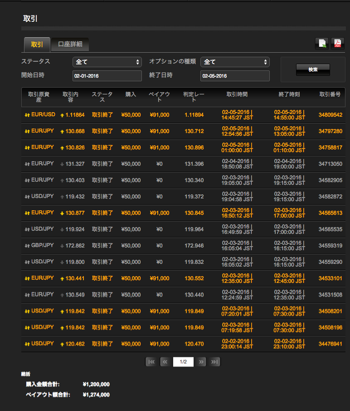Screen dimensions: 350x411
Task: Select trade number 34758817
Action: pyautogui.click(x=331, y=148)
